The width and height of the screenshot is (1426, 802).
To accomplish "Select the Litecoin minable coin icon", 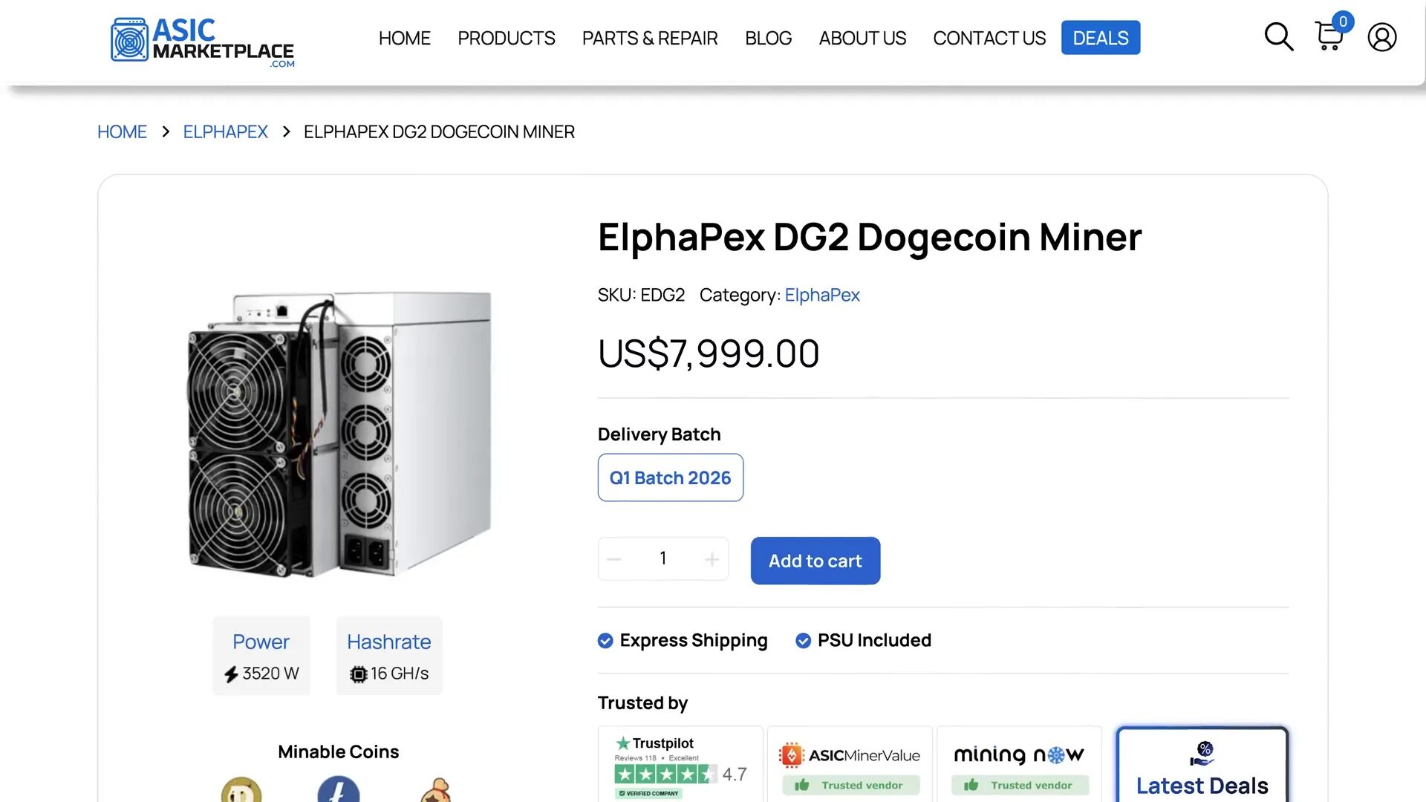I will (340, 791).
